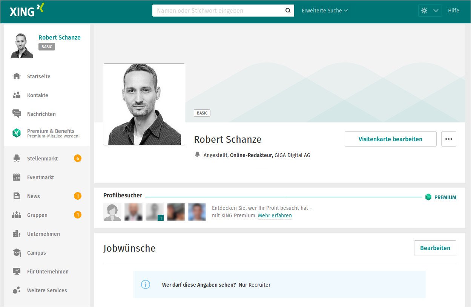Open the settings gear icon

[x=424, y=11]
